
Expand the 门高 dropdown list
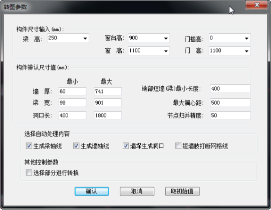tap(246, 51)
